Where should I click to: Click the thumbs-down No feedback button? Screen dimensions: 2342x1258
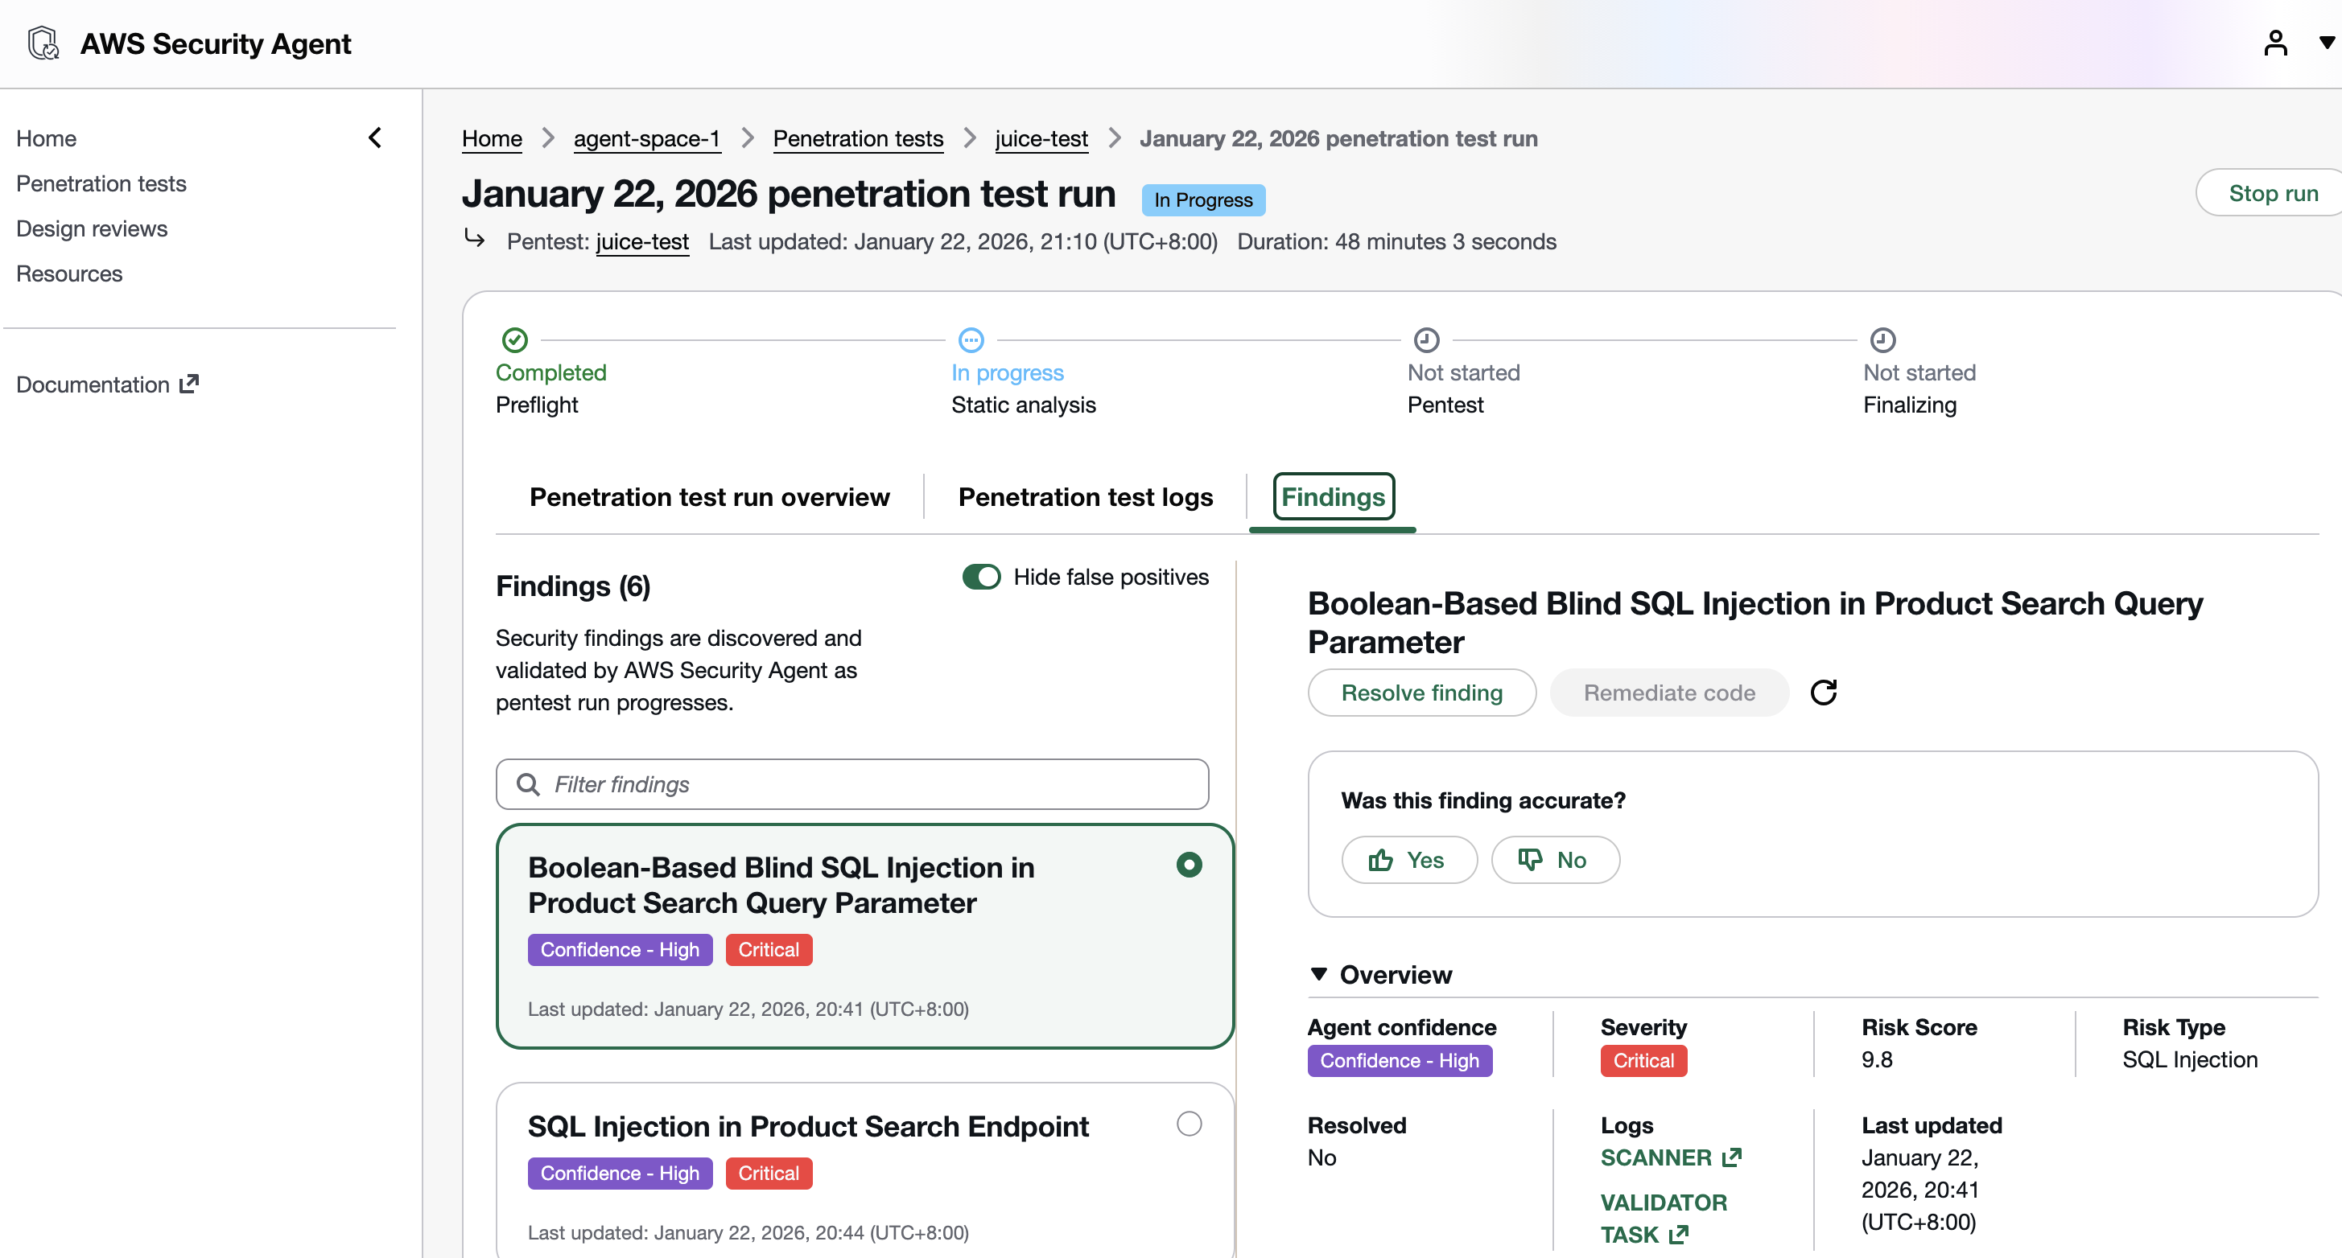coord(1555,860)
